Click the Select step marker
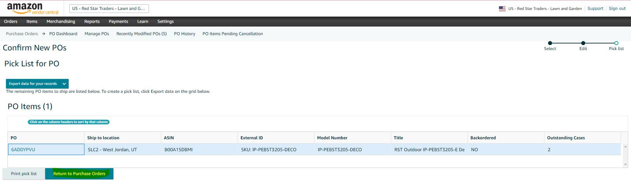631x191 pixels. (550, 43)
